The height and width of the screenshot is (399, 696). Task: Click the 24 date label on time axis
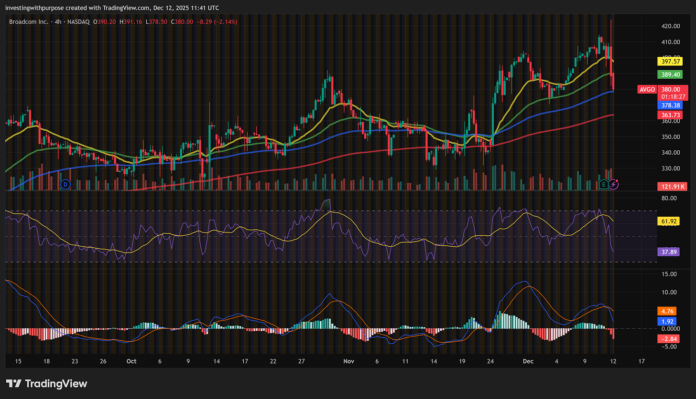tap(489, 361)
